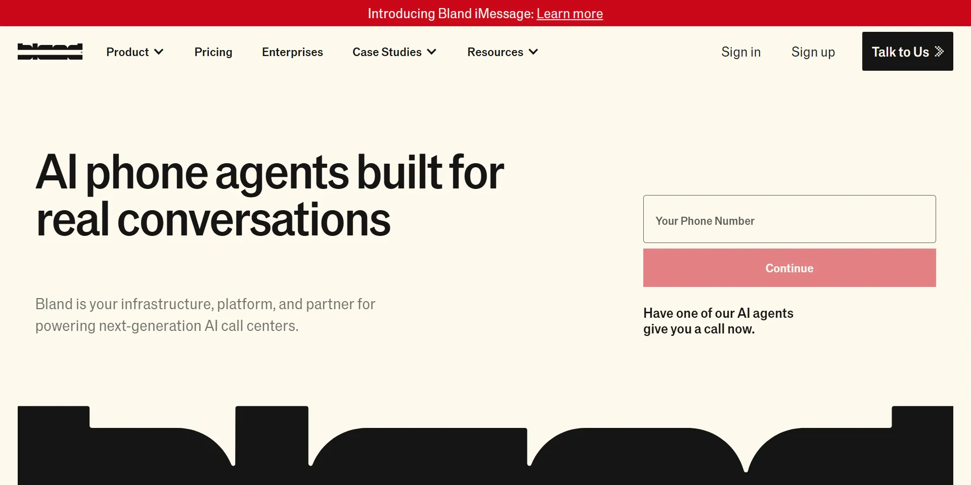Expand the Resources menu chevron

tap(533, 52)
